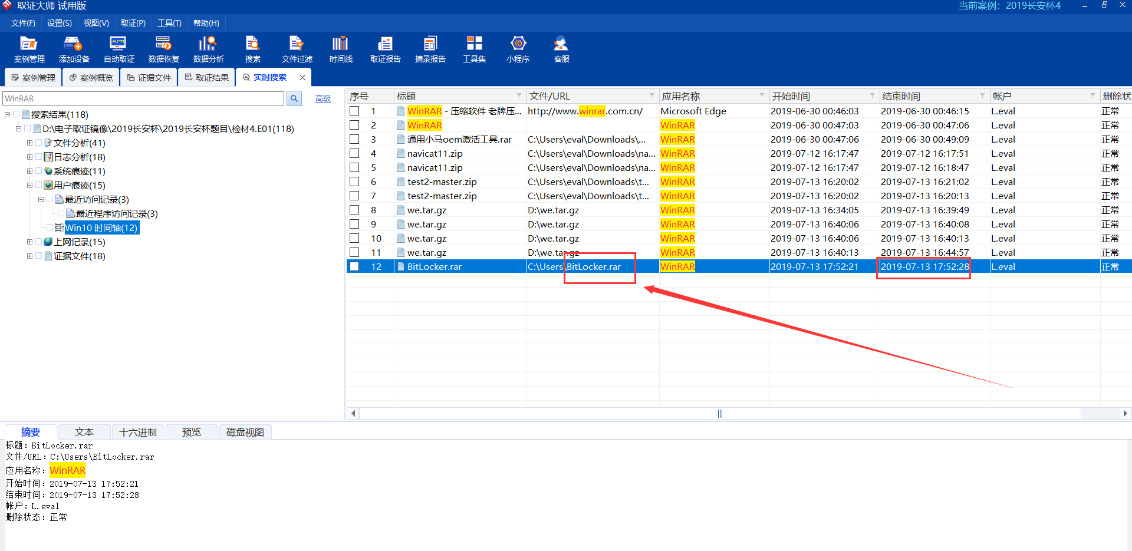
Task: Generate 取证报告 from the toolbar
Action: [385, 50]
